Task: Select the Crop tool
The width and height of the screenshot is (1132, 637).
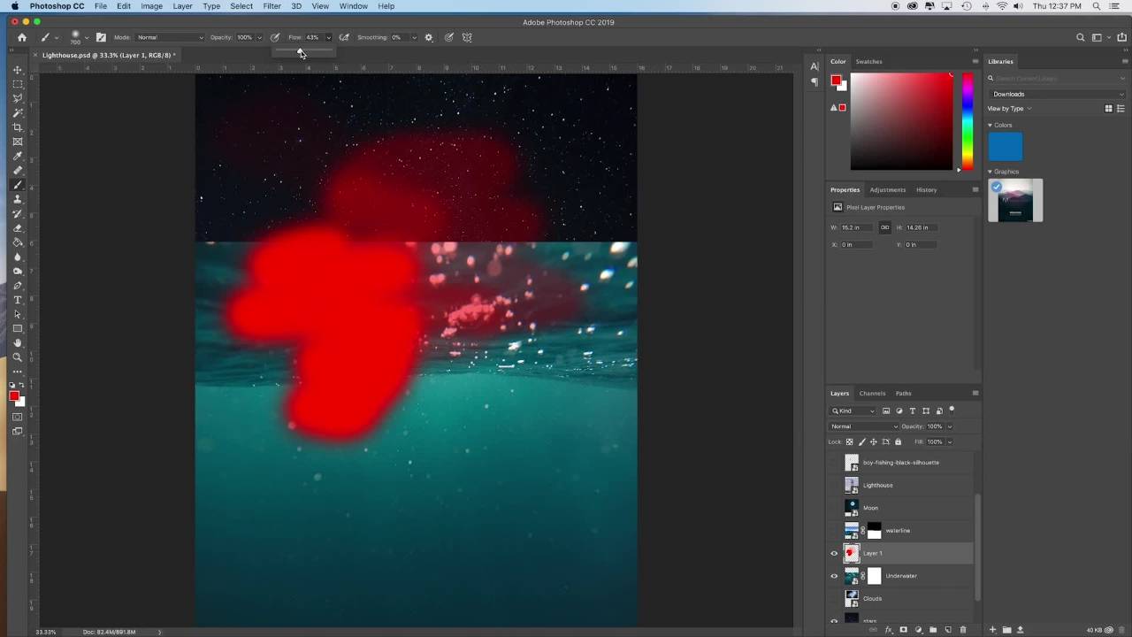Action: tap(17, 127)
